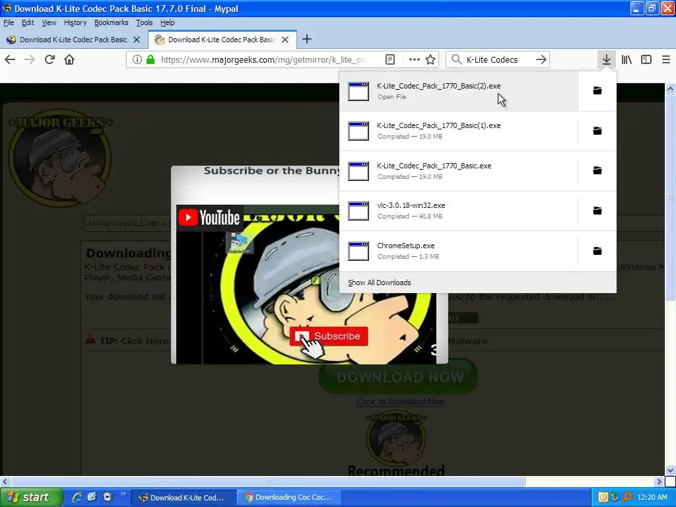Go to the browser home page
Screen dimensions: 676x507
[x=69, y=59]
